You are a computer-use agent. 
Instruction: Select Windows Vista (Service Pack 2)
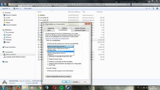(60, 53)
